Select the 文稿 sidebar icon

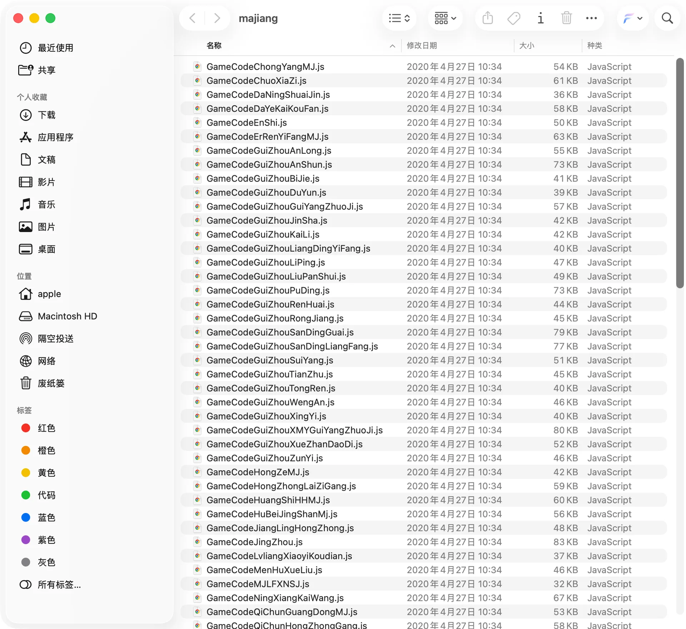tap(25, 159)
